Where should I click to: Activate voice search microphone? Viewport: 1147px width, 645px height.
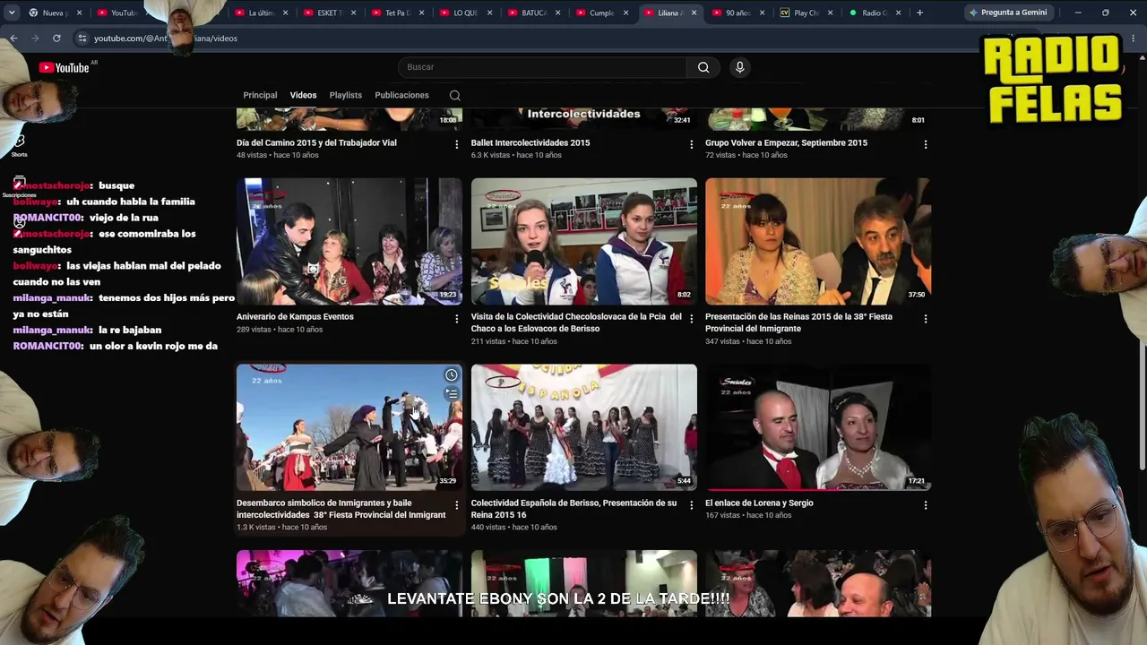click(x=739, y=67)
